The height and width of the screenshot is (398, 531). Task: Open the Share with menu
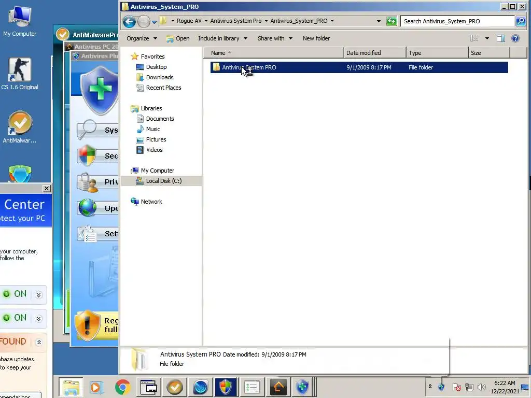pos(275,38)
